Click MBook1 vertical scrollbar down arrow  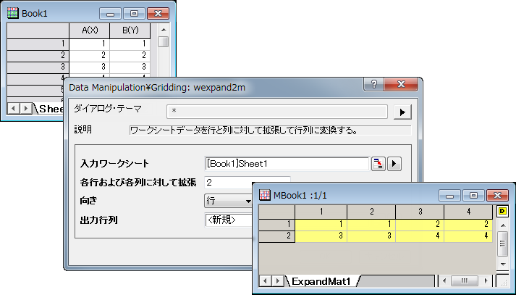point(502,265)
